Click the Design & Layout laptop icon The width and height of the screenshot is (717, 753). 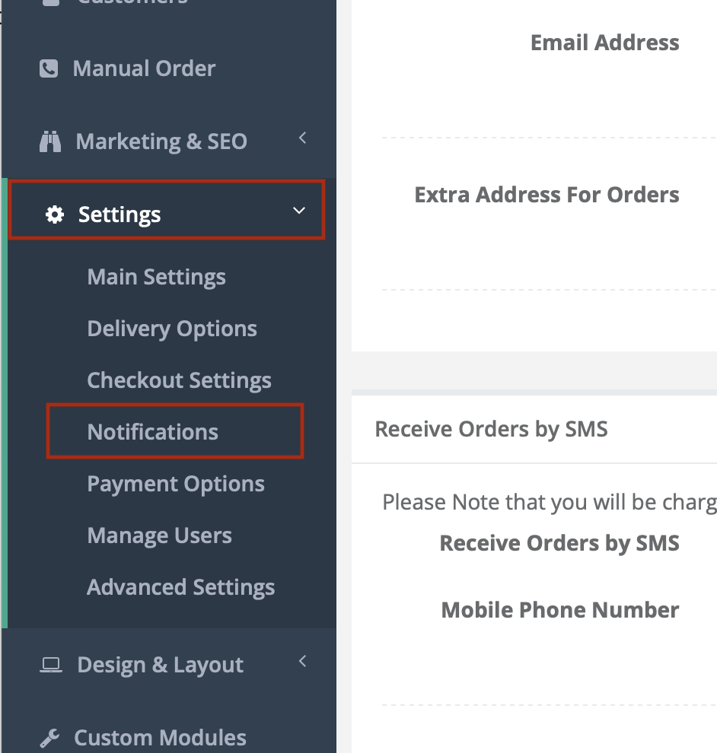[50, 665]
